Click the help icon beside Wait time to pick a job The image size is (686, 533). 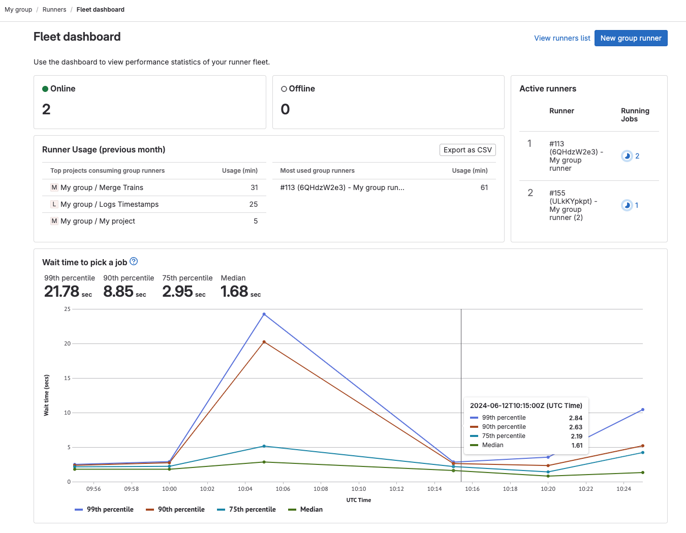[x=134, y=261]
